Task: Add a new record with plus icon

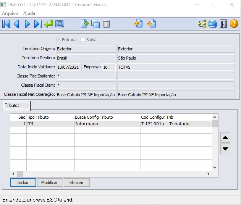Action: tap(85, 24)
